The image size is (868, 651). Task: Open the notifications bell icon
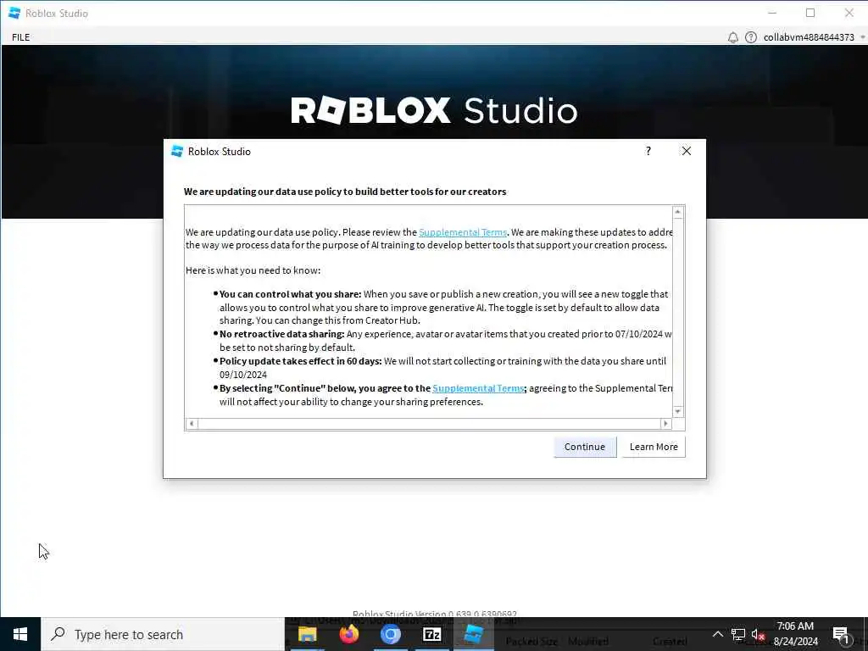tap(733, 37)
